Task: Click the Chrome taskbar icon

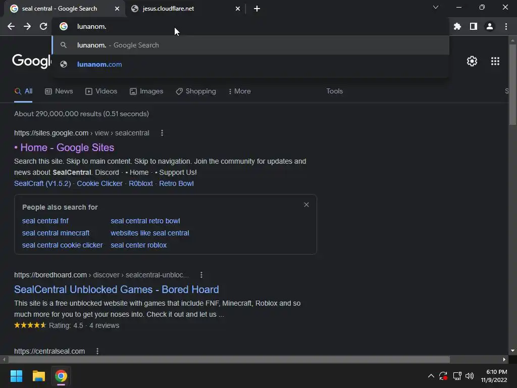Action: coord(61,376)
